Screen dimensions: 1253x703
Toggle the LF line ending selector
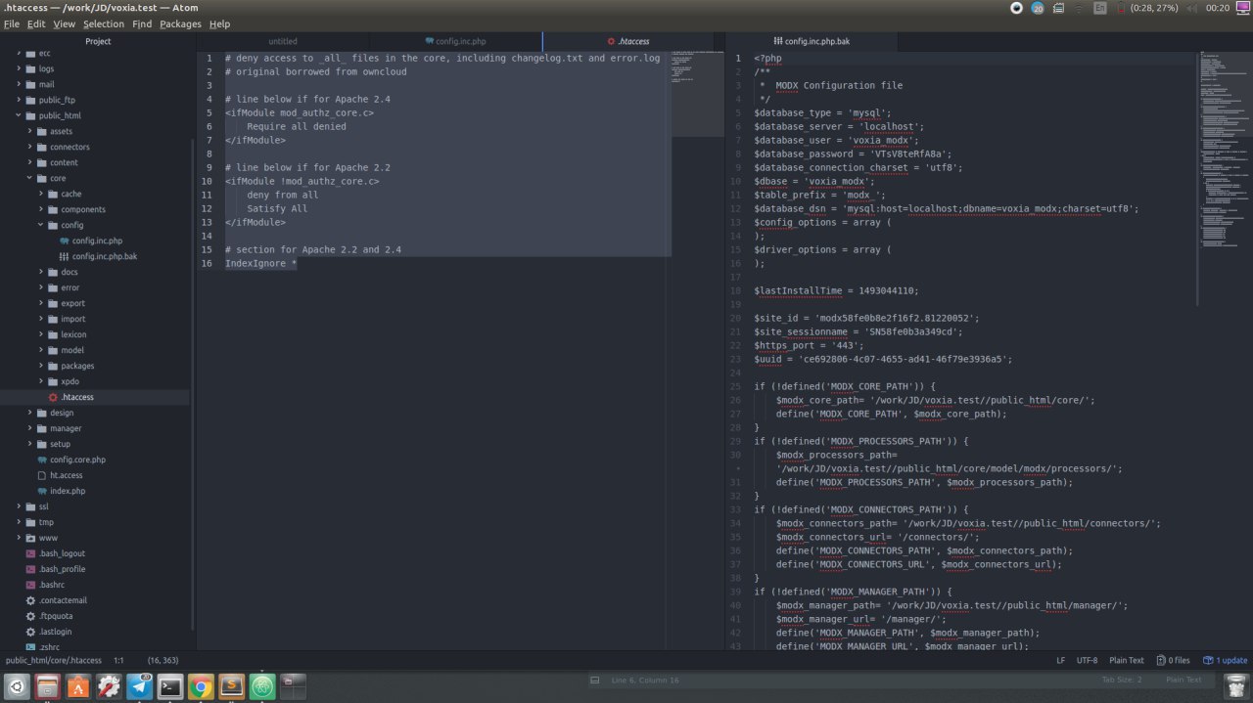[1060, 660]
